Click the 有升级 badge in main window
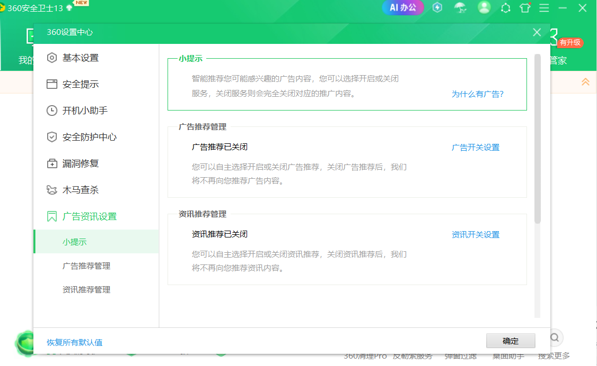Image resolution: width=597 pixels, height=366 pixels. (x=570, y=42)
